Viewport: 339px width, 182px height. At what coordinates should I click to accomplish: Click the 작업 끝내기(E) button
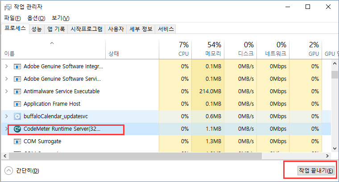click(x=316, y=170)
